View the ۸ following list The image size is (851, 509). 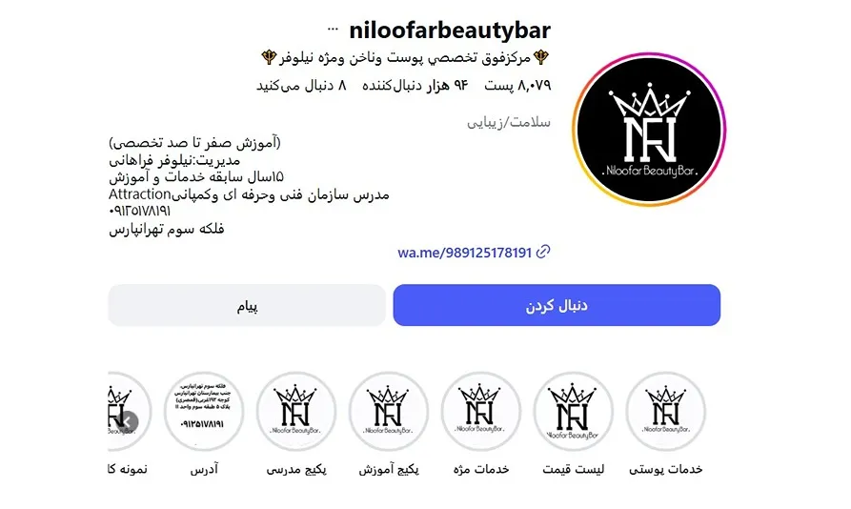pyautogui.click(x=301, y=85)
